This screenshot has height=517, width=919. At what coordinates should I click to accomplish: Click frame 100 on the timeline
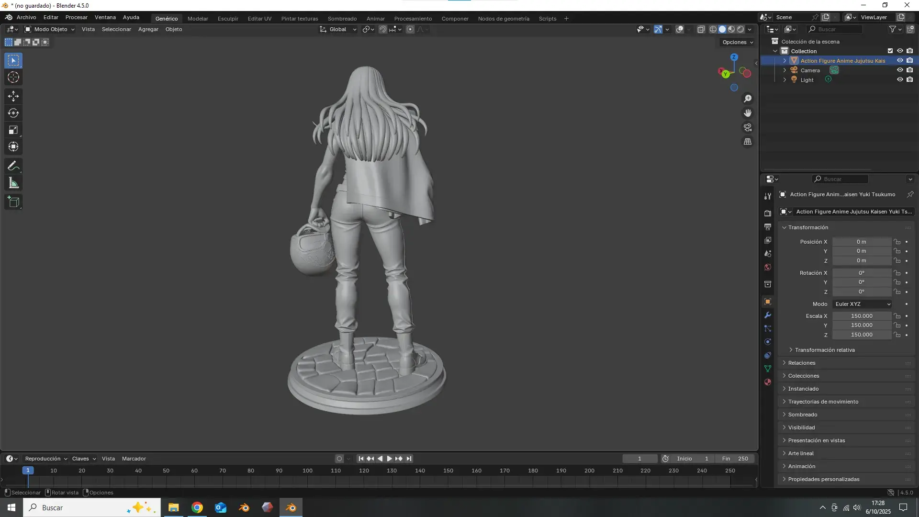(307, 471)
